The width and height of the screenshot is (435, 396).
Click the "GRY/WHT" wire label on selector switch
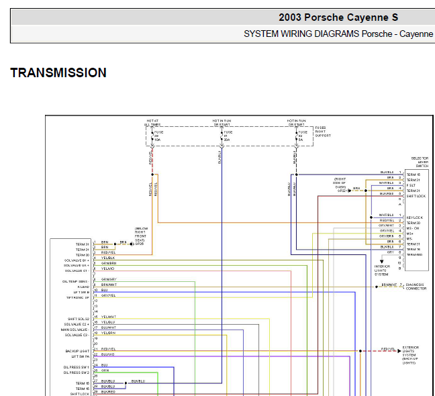[x=386, y=226]
